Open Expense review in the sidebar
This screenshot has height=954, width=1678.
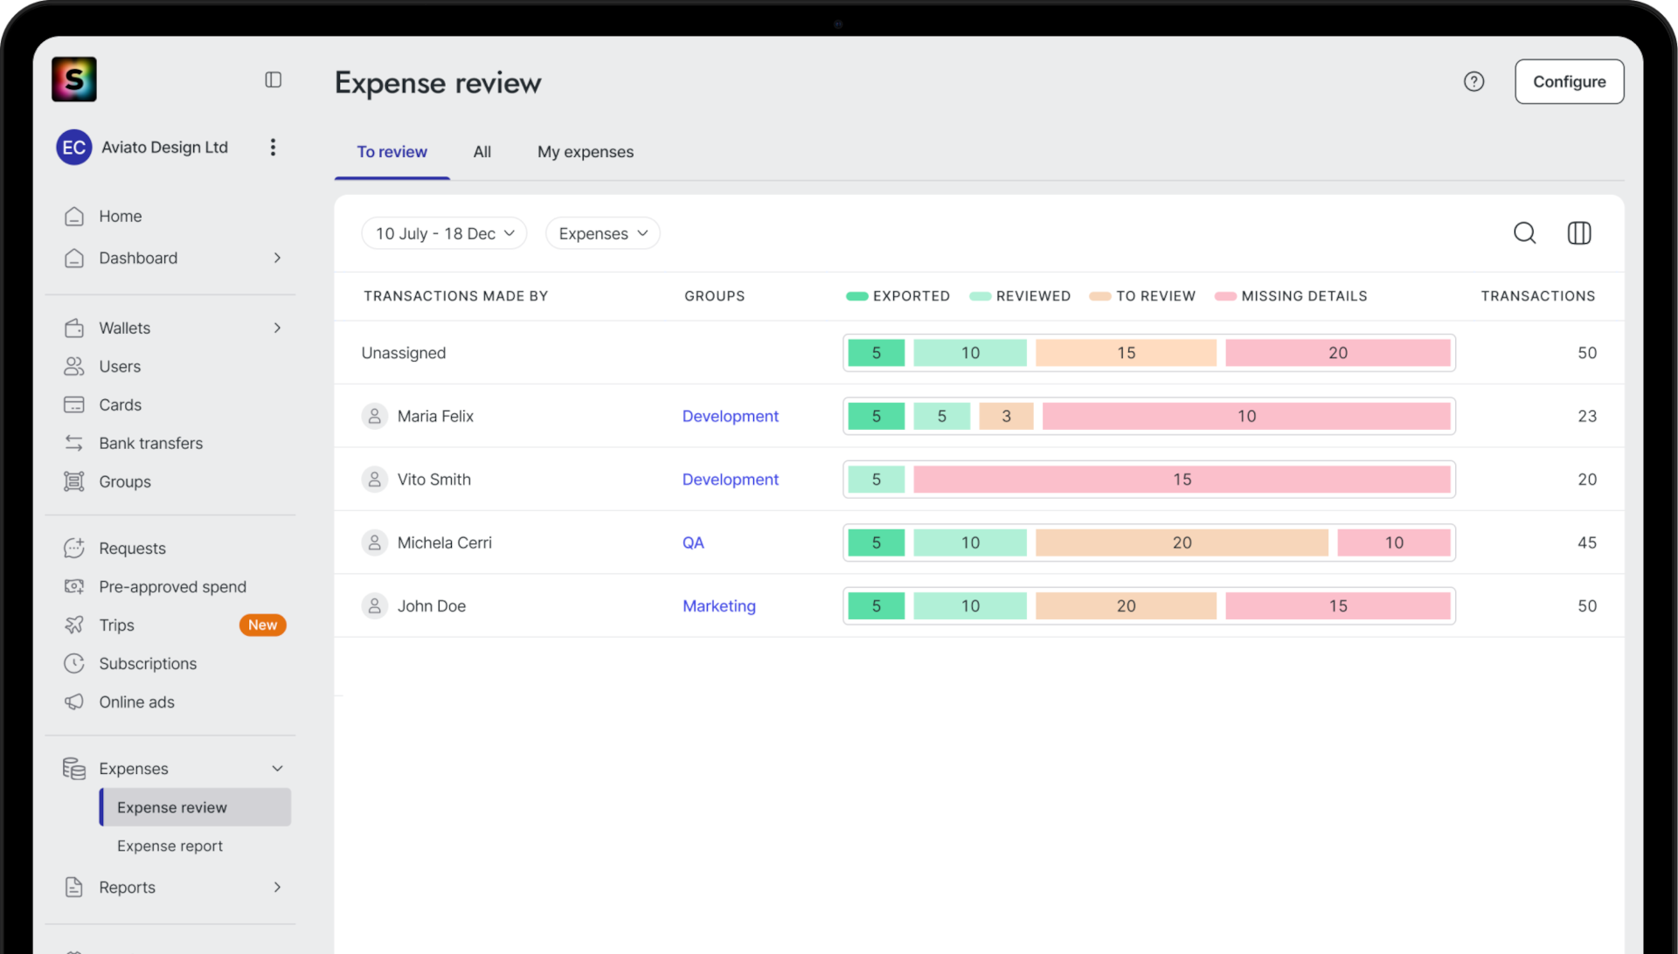[196, 807]
